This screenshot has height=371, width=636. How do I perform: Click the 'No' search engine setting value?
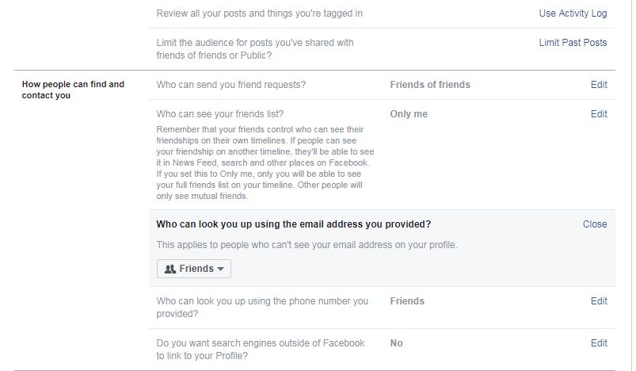click(x=396, y=343)
